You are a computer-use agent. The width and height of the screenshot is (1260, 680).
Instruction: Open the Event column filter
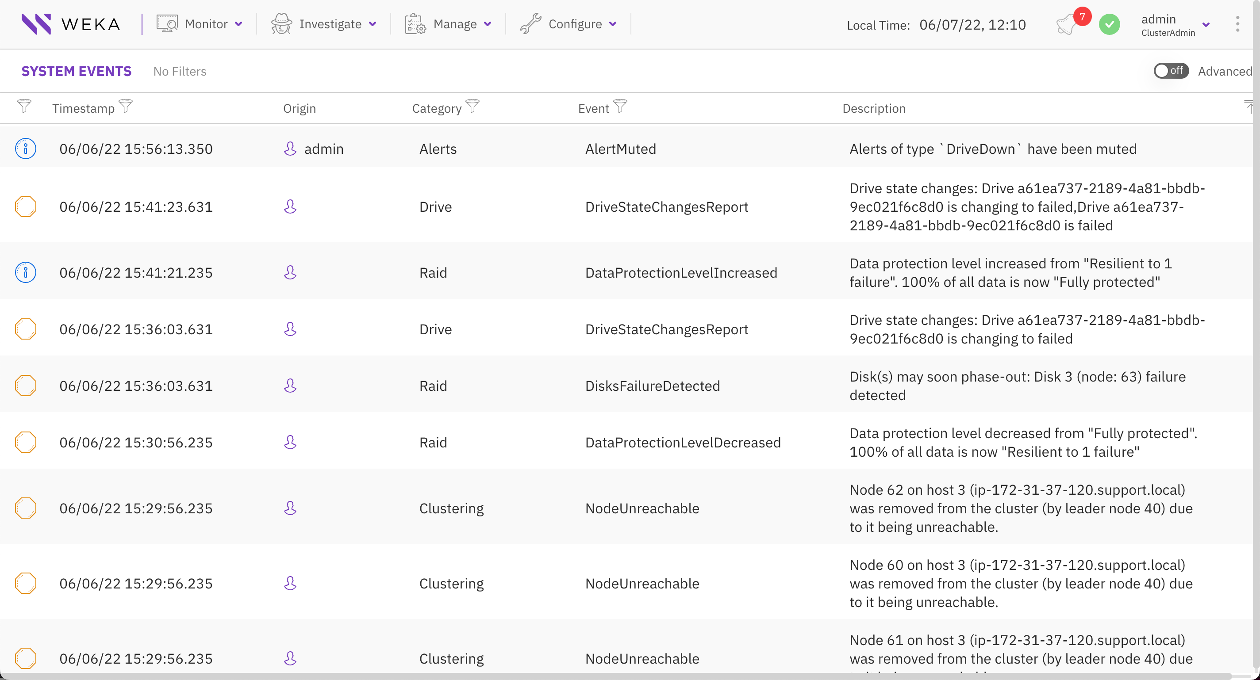pos(620,106)
